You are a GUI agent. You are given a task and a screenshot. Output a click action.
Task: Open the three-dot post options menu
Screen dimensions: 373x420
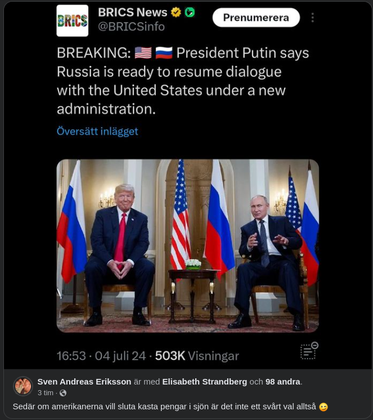[312, 17]
